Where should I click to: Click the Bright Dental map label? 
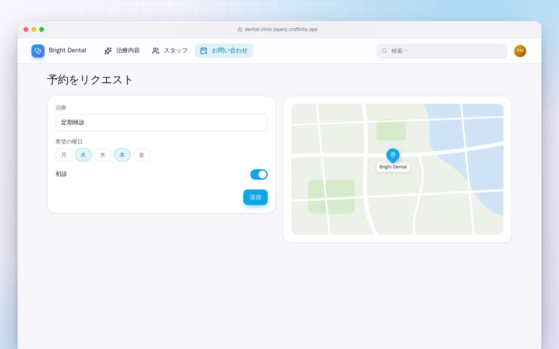point(393,167)
